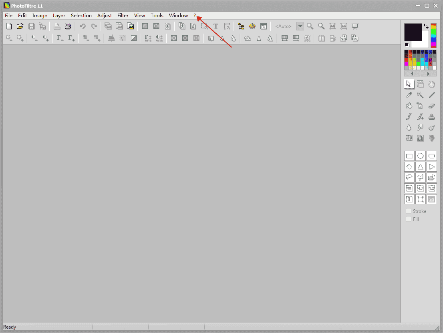Select the Eraser tool
The height and width of the screenshot is (333, 443).
coord(431,106)
